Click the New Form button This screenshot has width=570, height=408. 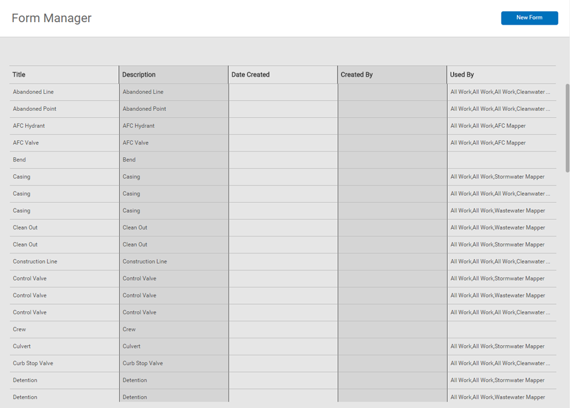529,18
